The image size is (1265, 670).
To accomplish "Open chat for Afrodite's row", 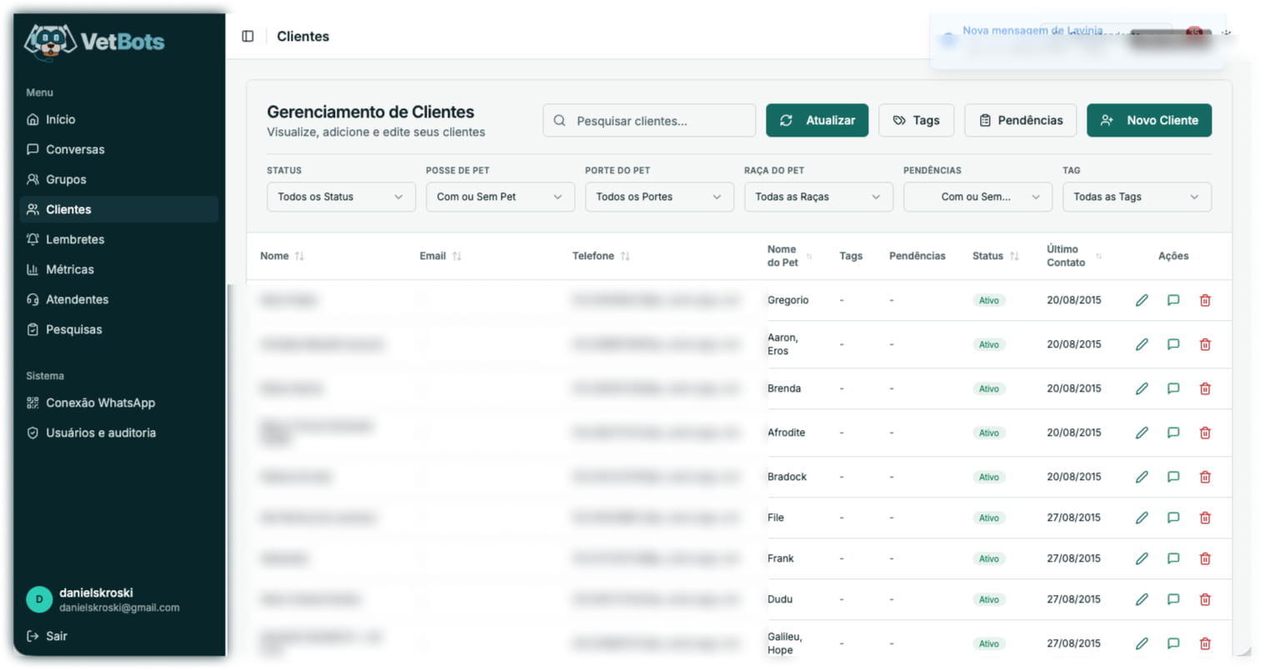I will tap(1173, 432).
